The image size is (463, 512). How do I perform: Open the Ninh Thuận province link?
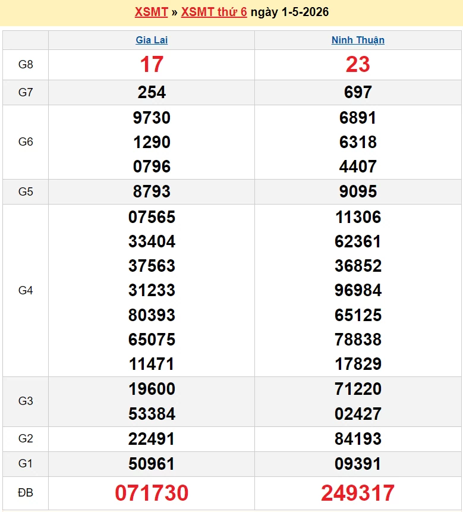(x=358, y=40)
